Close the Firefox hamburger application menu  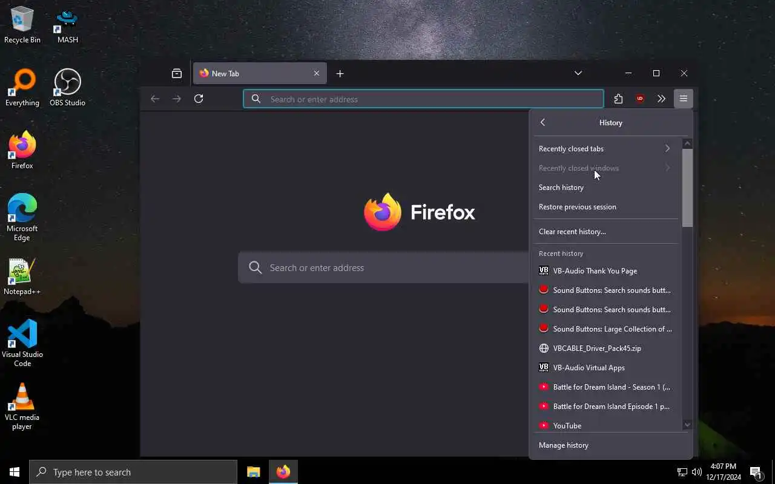click(x=684, y=99)
